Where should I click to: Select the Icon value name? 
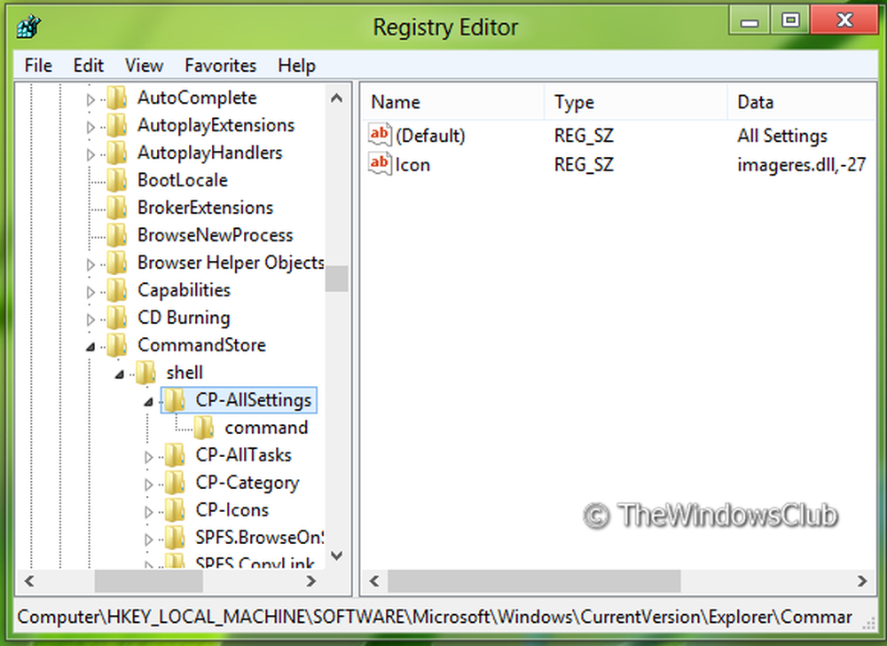[412, 165]
